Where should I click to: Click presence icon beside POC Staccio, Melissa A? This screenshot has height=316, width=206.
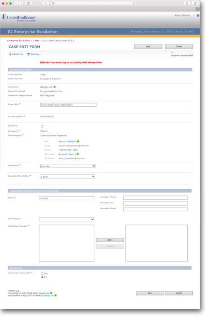coord(78,142)
